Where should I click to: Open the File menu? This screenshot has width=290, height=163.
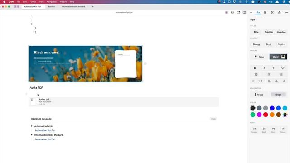point(18,2)
